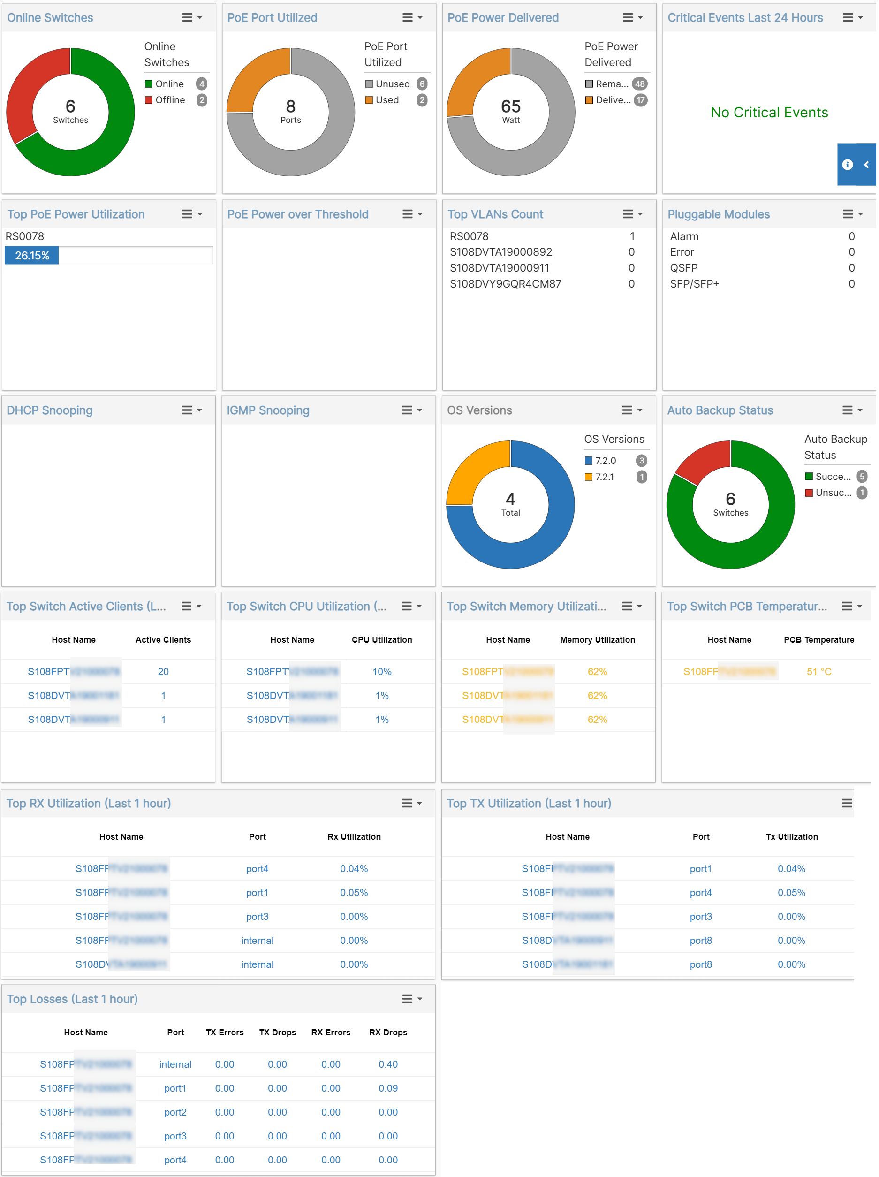Toggle the Offline legend in Online Switches chart
The height and width of the screenshot is (1177, 879).
(x=170, y=100)
